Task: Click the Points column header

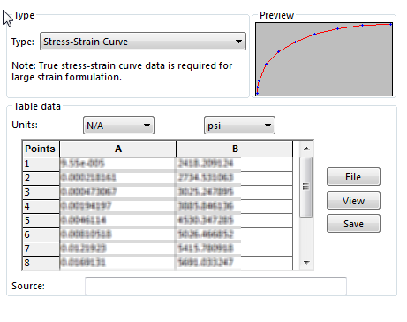Action: (x=41, y=149)
